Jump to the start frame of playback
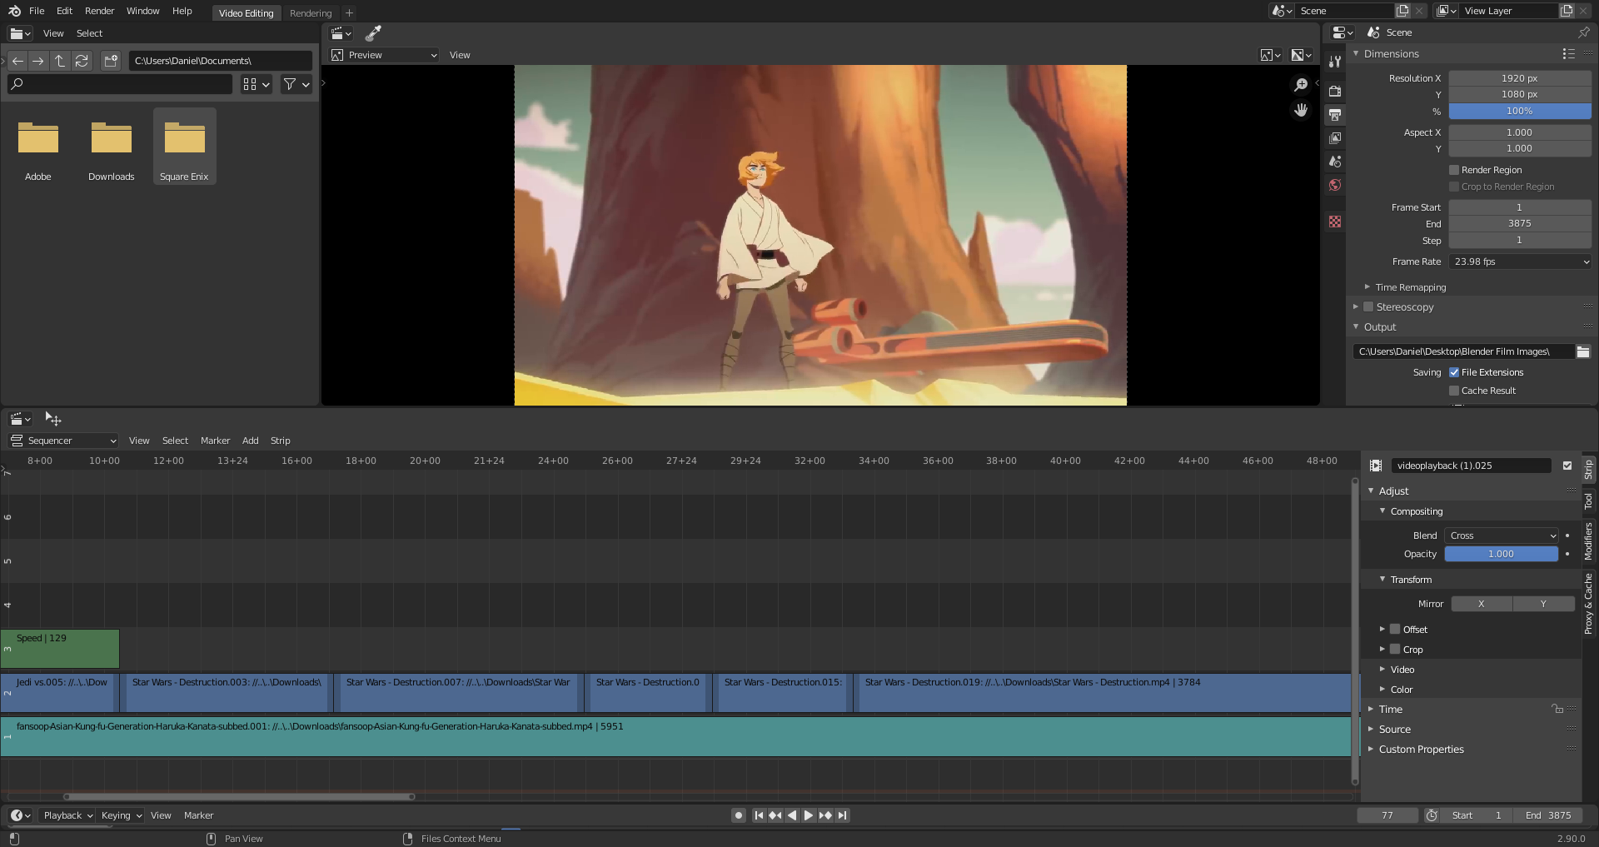The width and height of the screenshot is (1599, 847). (x=759, y=815)
